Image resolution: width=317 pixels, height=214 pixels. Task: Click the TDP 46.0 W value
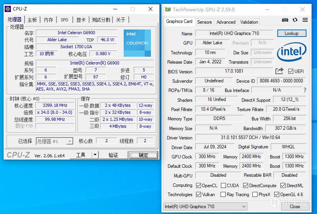click(x=107, y=40)
